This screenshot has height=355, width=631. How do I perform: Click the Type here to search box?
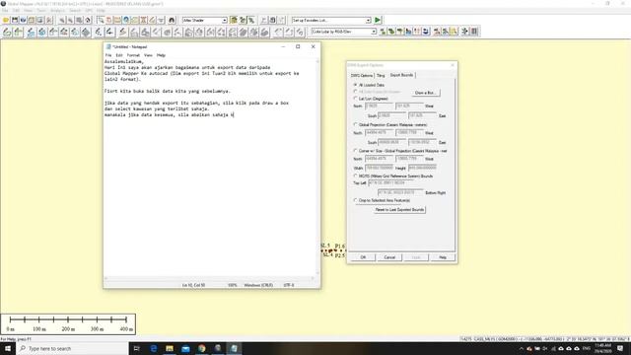[72, 348]
